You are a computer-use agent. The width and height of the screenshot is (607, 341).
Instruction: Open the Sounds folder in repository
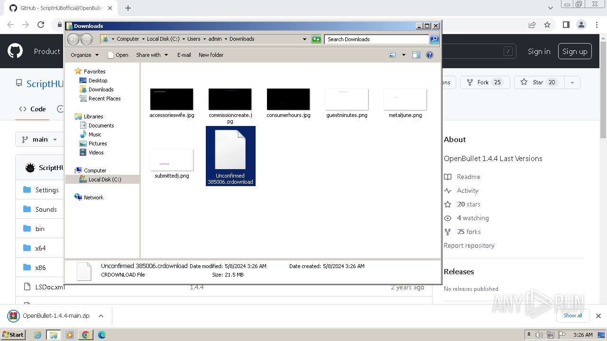click(x=46, y=209)
